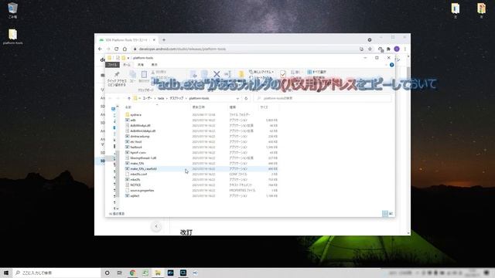Close the SDK Platform Tools Chrome tab
This screenshot has width=495, height=278.
(x=154, y=40)
